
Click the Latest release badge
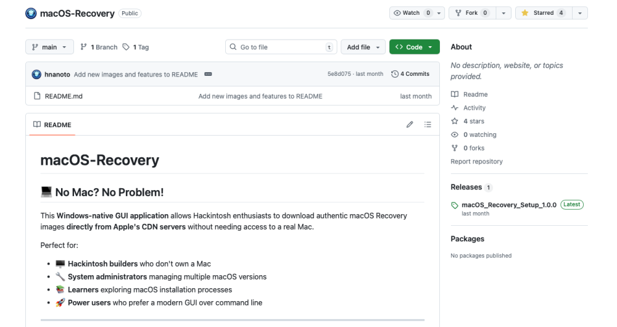point(572,205)
